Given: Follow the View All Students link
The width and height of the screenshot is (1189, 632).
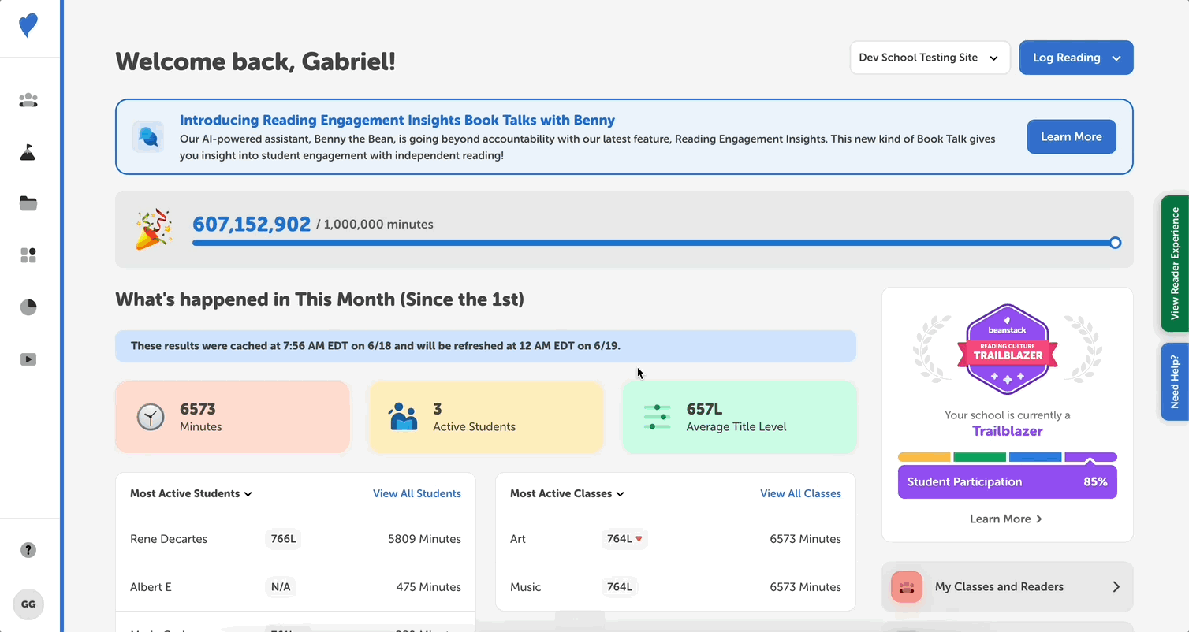Looking at the screenshot, I should (416, 494).
